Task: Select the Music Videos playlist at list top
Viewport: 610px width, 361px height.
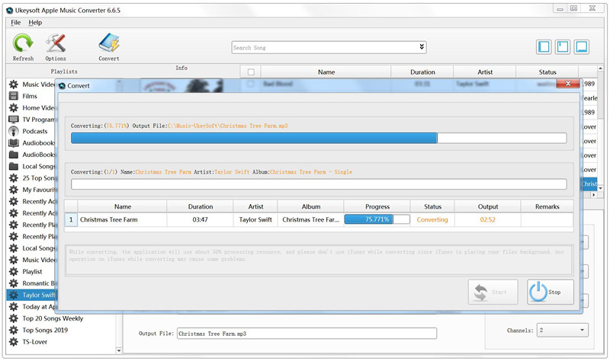Action: pos(31,85)
